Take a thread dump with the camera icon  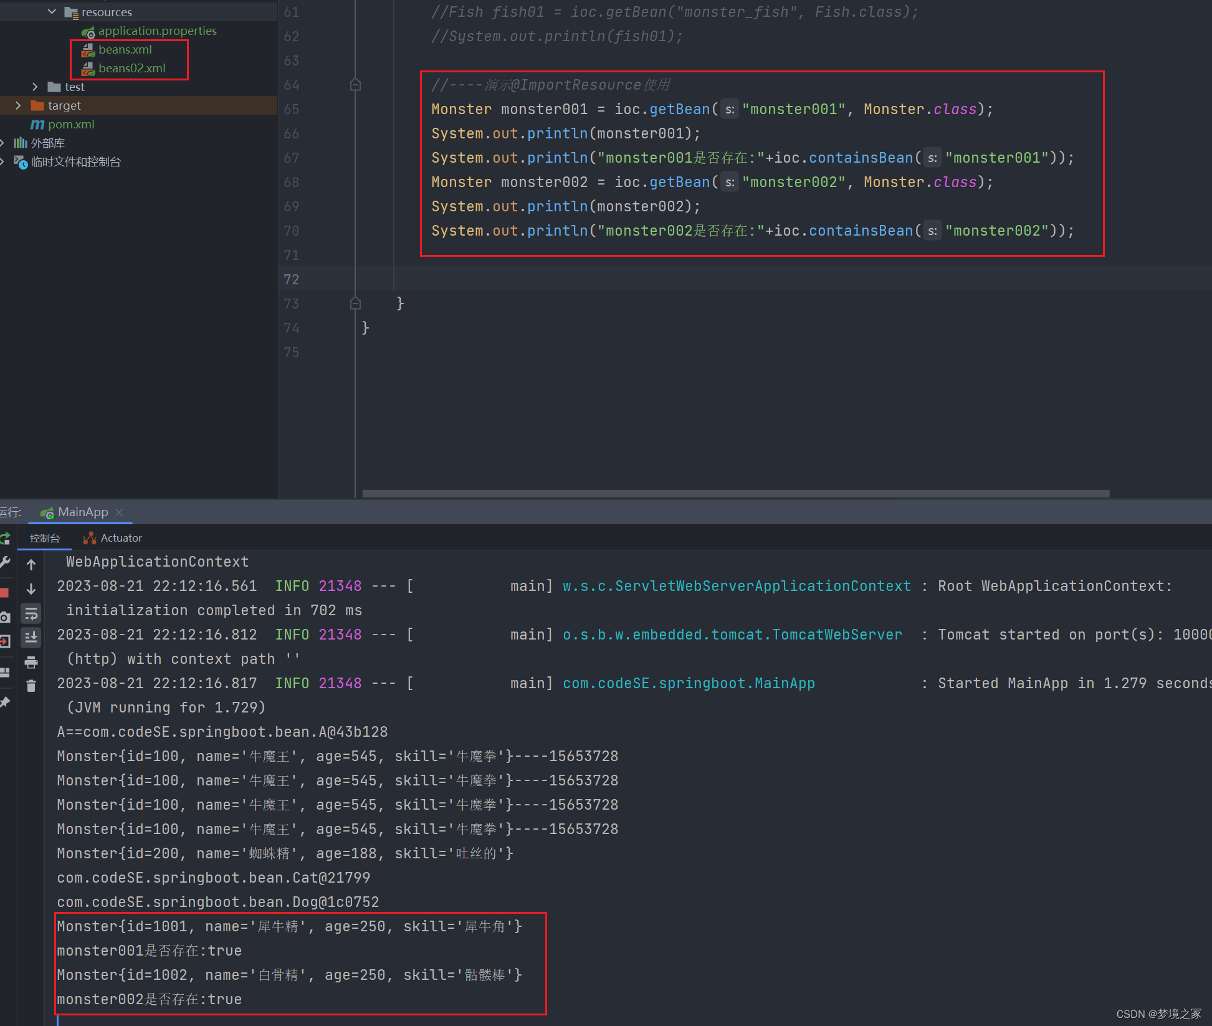pos(5,617)
